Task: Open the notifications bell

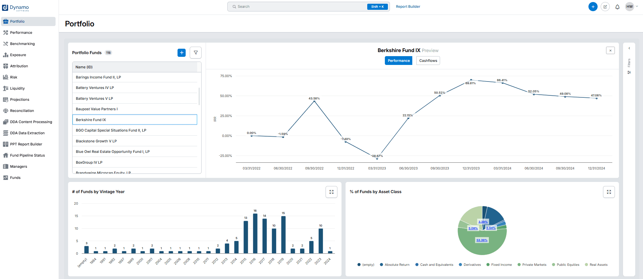Action: pyautogui.click(x=617, y=7)
